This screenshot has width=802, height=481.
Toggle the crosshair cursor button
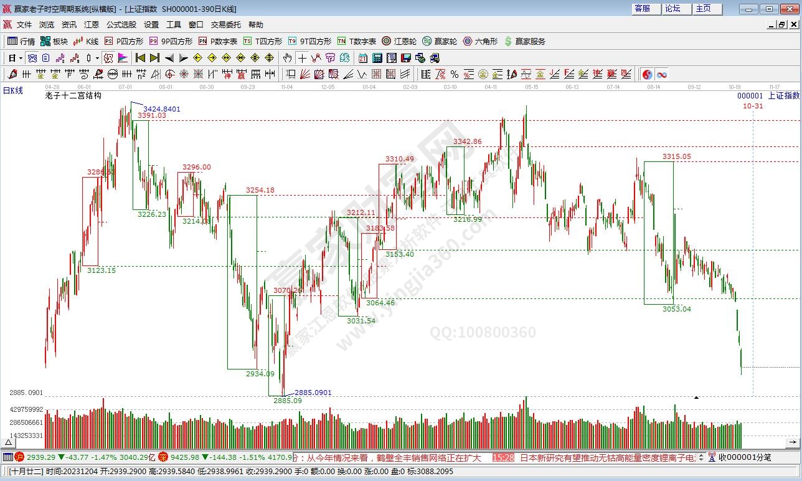(x=302, y=58)
